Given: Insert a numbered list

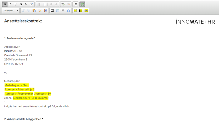Looking at the screenshot, I should pyautogui.click(x=39, y=4).
